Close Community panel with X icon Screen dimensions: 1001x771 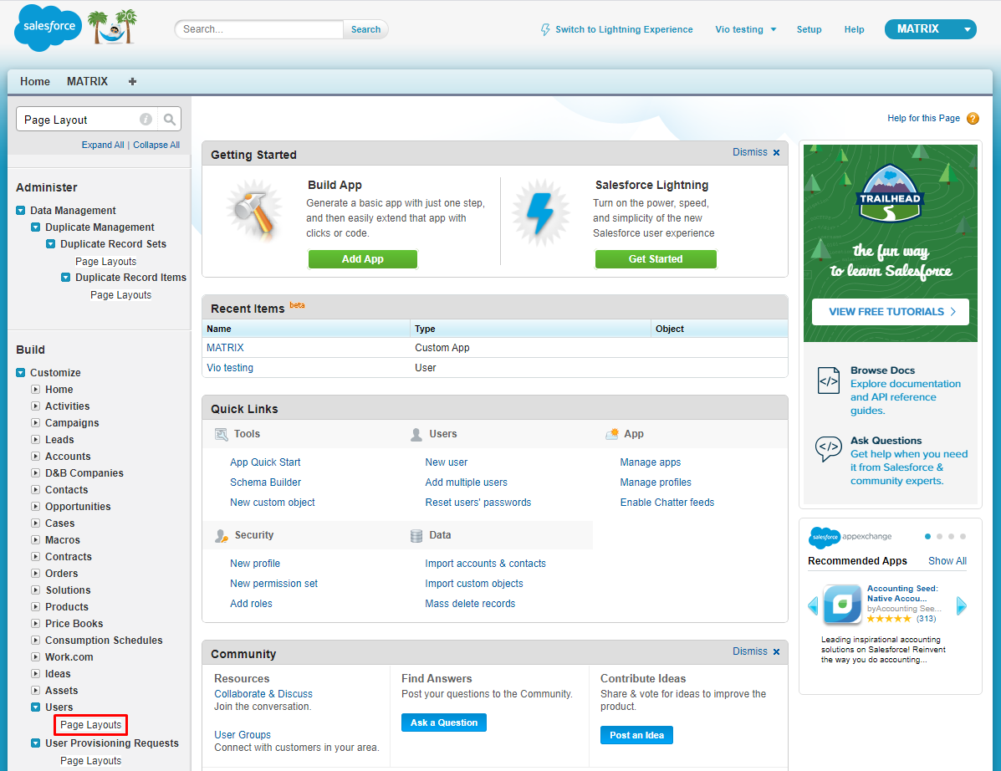[x=776, y=651]
